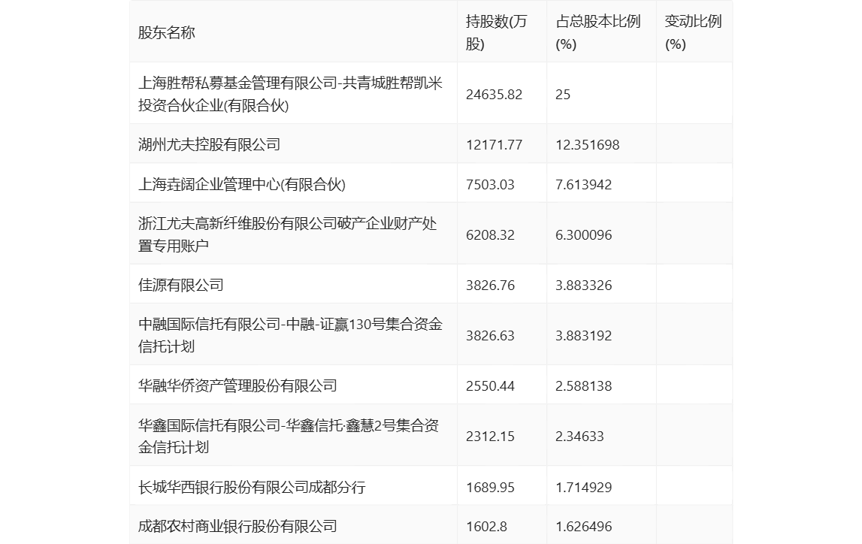Select the value 2550.44

coord(491,386)
